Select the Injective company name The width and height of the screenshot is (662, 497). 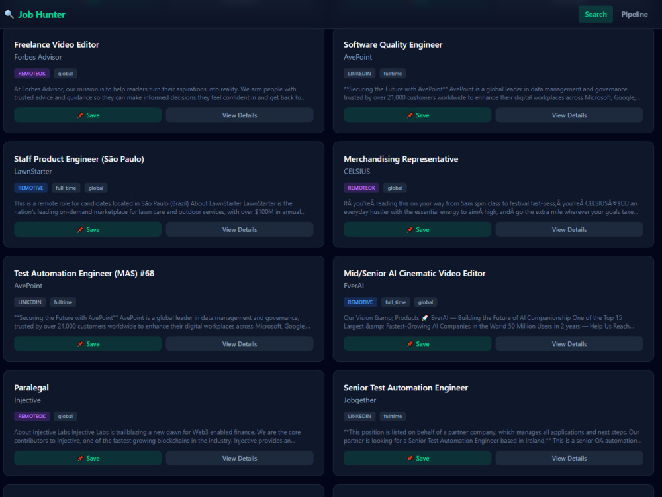point(27,400)
